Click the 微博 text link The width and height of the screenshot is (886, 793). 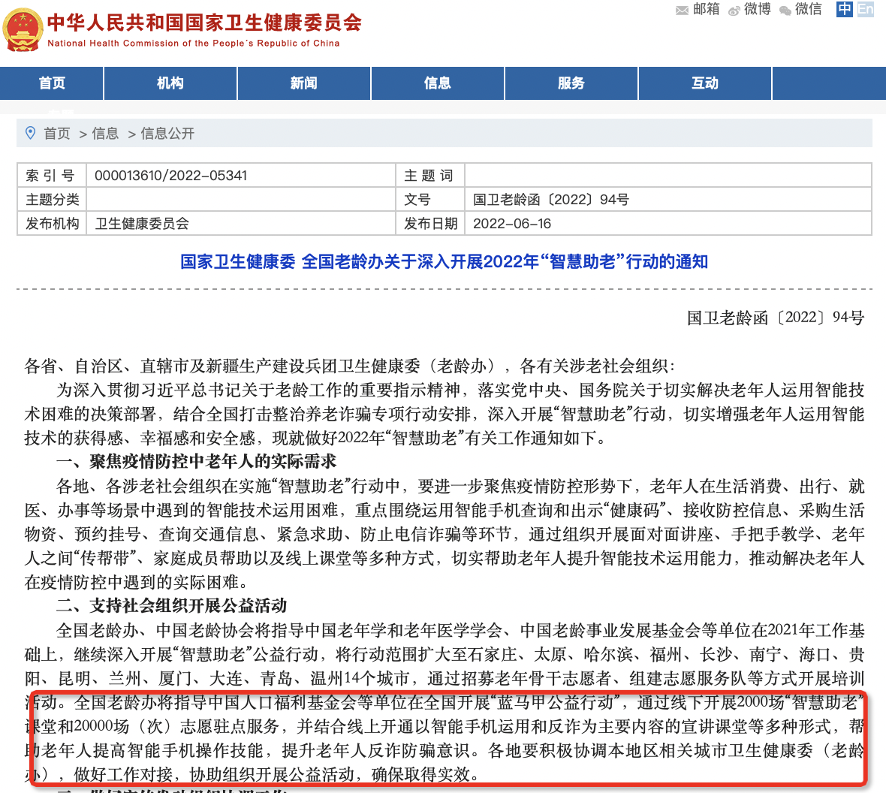click(x=757, y=9)
